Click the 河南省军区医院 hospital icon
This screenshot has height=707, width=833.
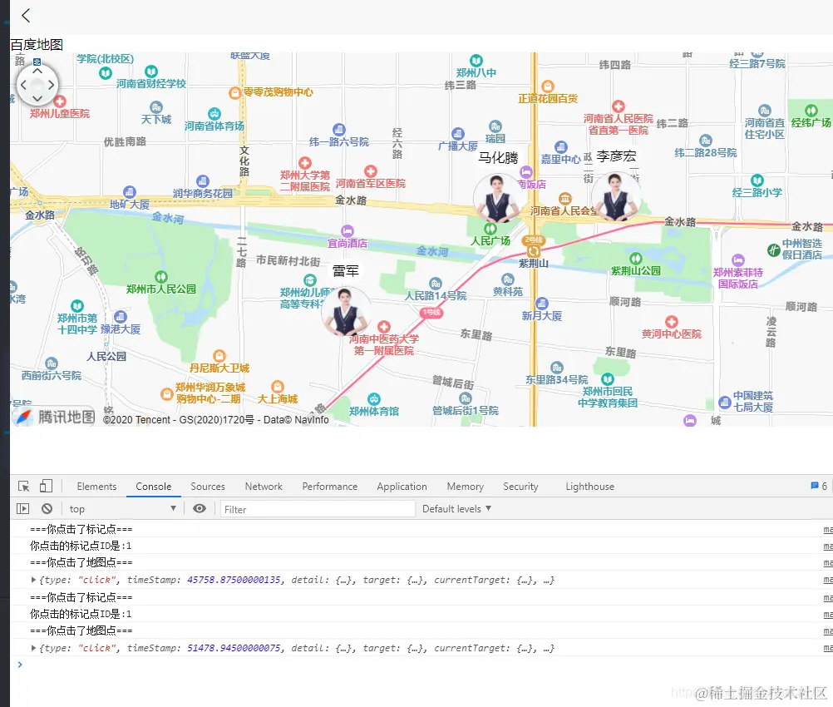click(x=370, y=171)
